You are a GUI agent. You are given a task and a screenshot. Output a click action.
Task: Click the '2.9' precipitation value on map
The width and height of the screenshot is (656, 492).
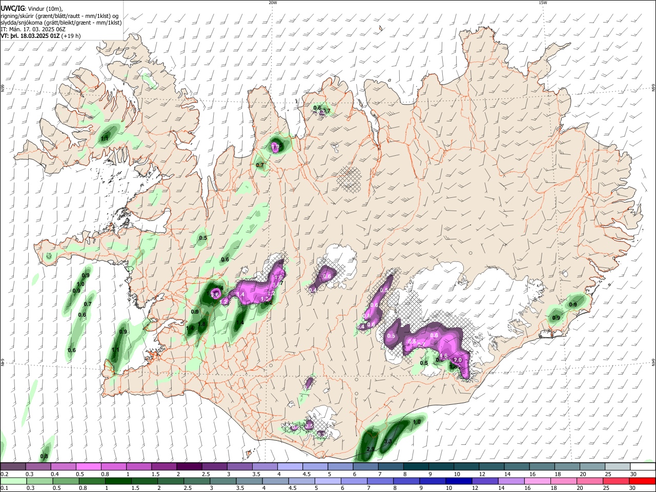(x=371, y=449)
